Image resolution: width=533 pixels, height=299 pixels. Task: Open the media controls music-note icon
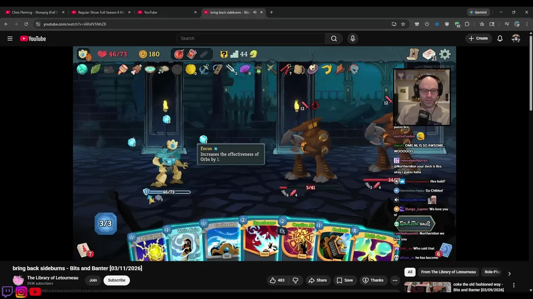[x=507, y=24]
